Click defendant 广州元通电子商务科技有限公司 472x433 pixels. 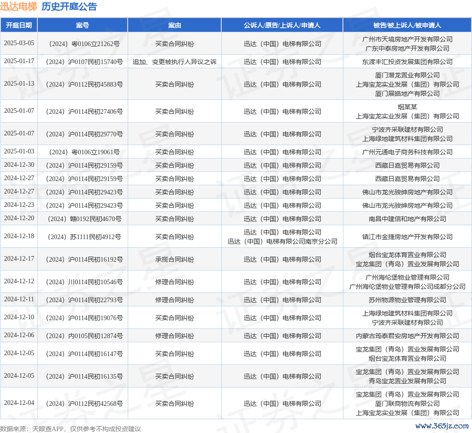tap(407, 152)
